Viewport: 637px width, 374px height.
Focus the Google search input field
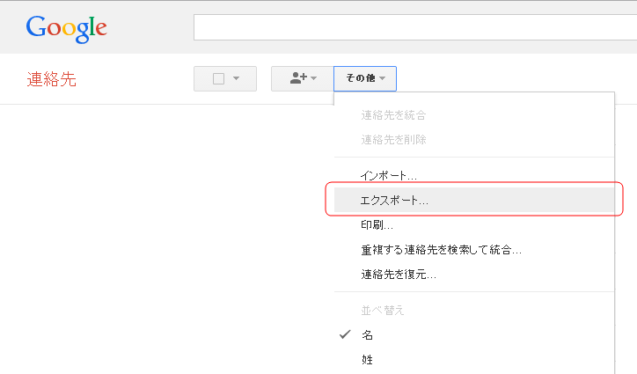(415, 27)
